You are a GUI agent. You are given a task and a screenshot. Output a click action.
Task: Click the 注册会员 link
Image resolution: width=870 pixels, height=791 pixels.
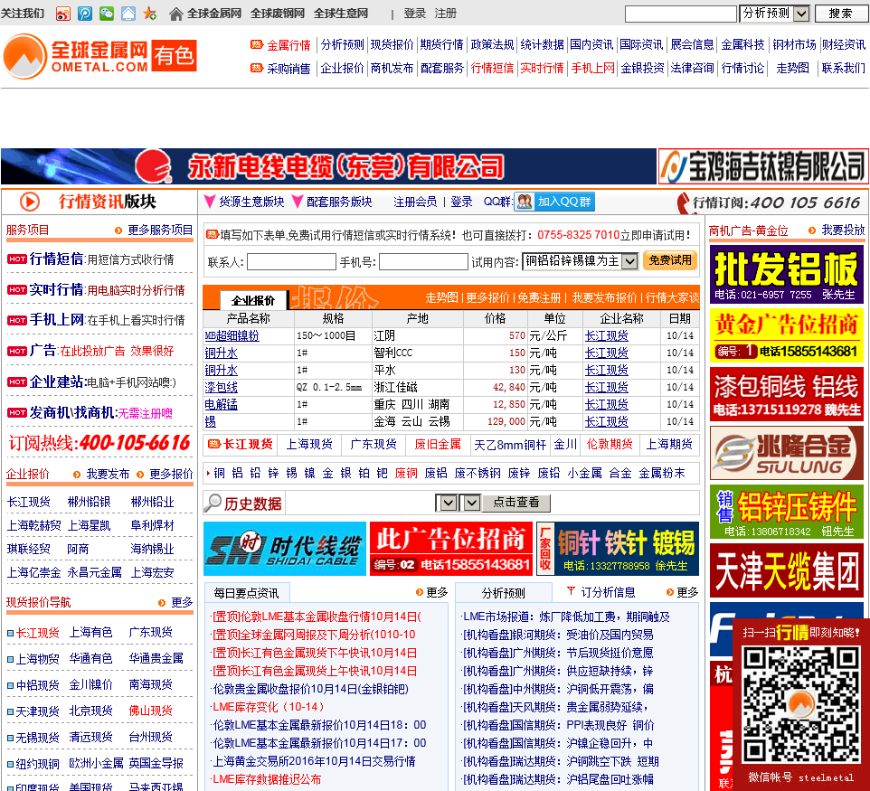[415, 202]
